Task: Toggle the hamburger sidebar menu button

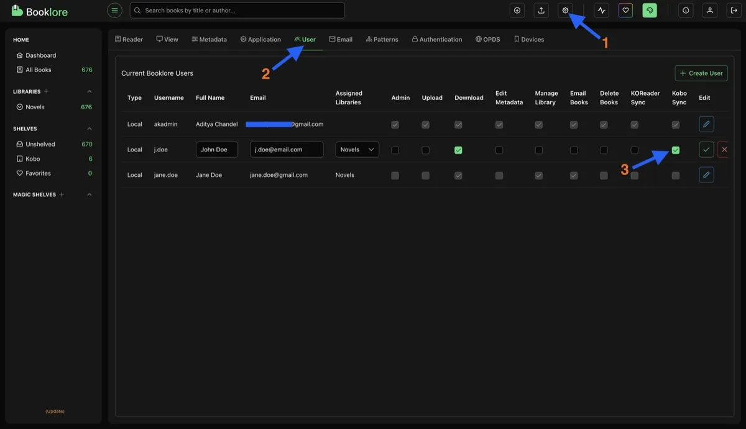Action: [x=114, y=11]
